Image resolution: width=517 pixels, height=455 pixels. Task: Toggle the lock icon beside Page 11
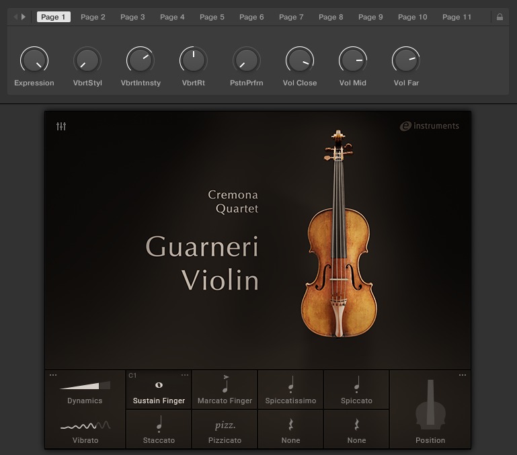click(x=500, y=17)
